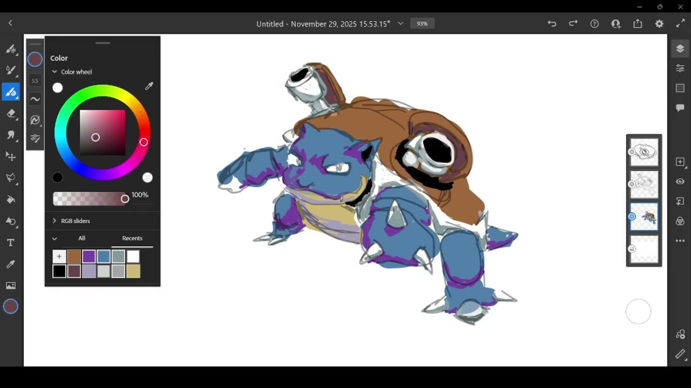Open the Place image tool
The width and height of the screenshot is (691, 388).
click(10, 286)
